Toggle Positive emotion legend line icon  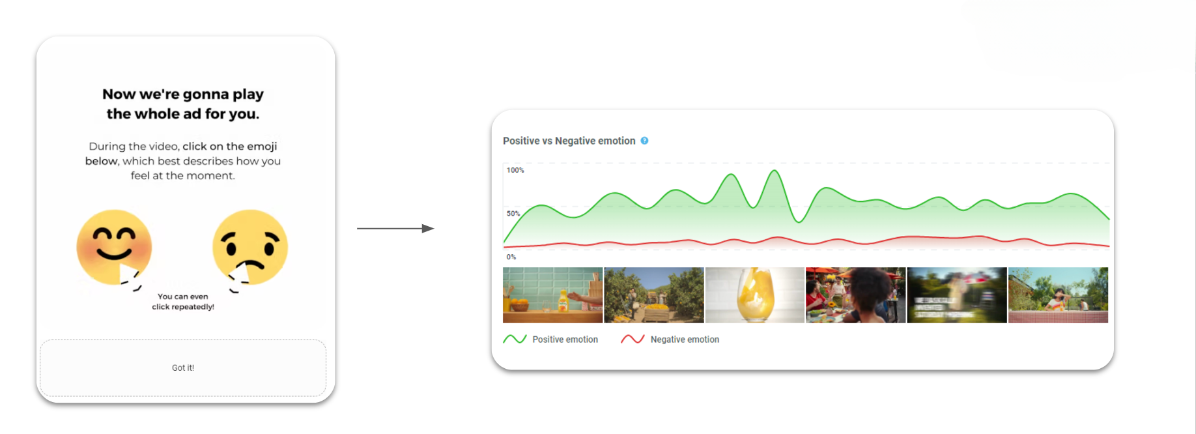click(515, 340)
